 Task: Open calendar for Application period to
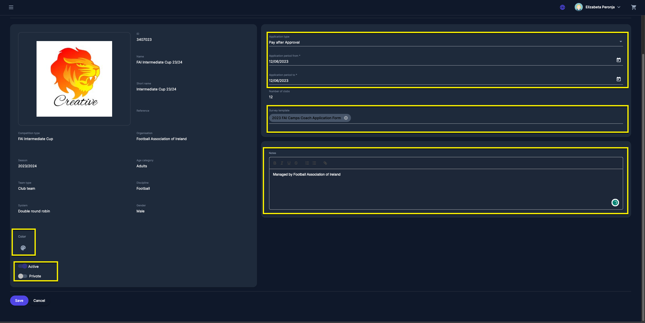click(619, 79)
